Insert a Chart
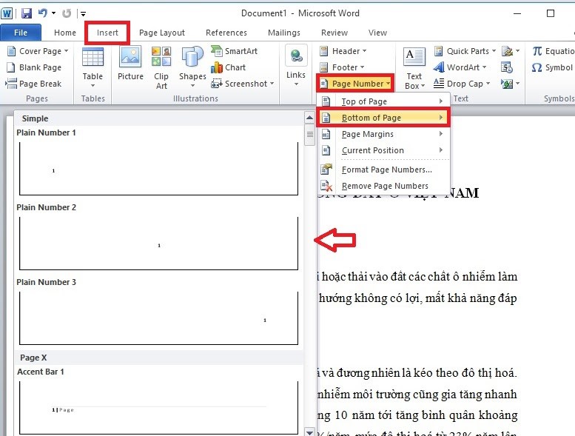The image size is (575, 436). point(228,67)
